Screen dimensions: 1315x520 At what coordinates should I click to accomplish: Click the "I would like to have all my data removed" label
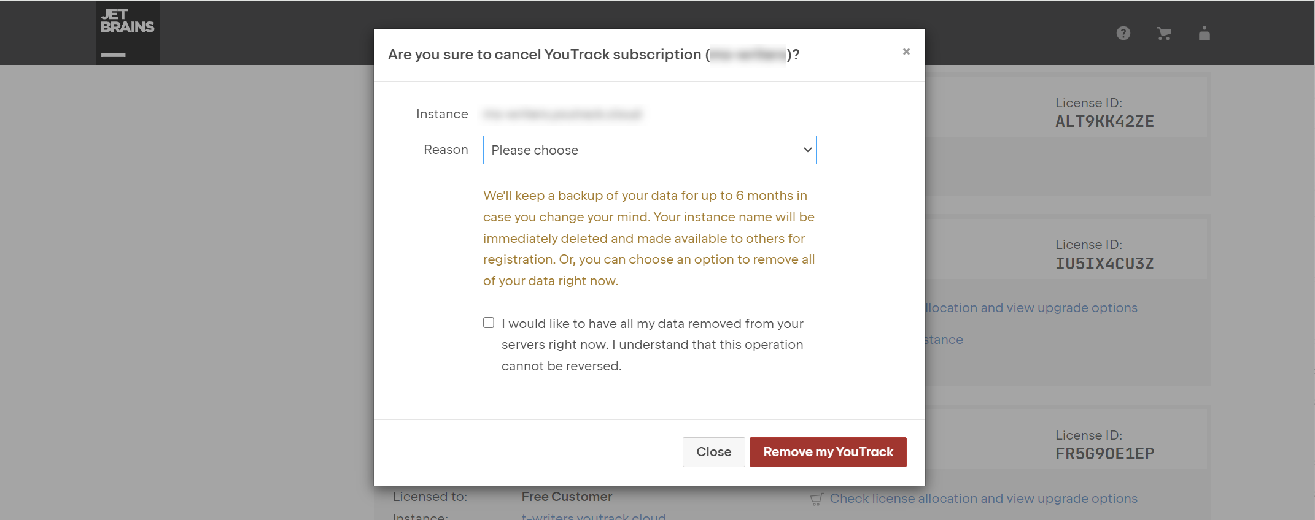point(652,345)
